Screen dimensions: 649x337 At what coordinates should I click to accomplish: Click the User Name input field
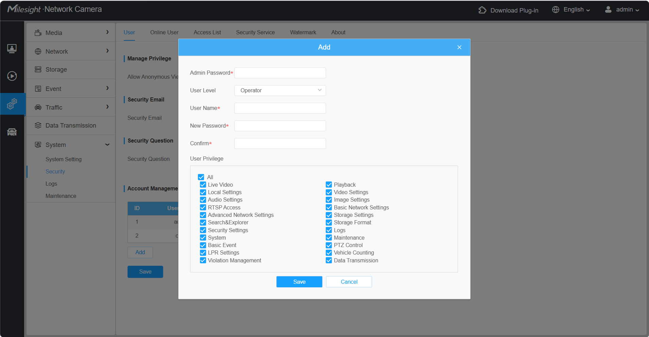(x=280, y=108)
